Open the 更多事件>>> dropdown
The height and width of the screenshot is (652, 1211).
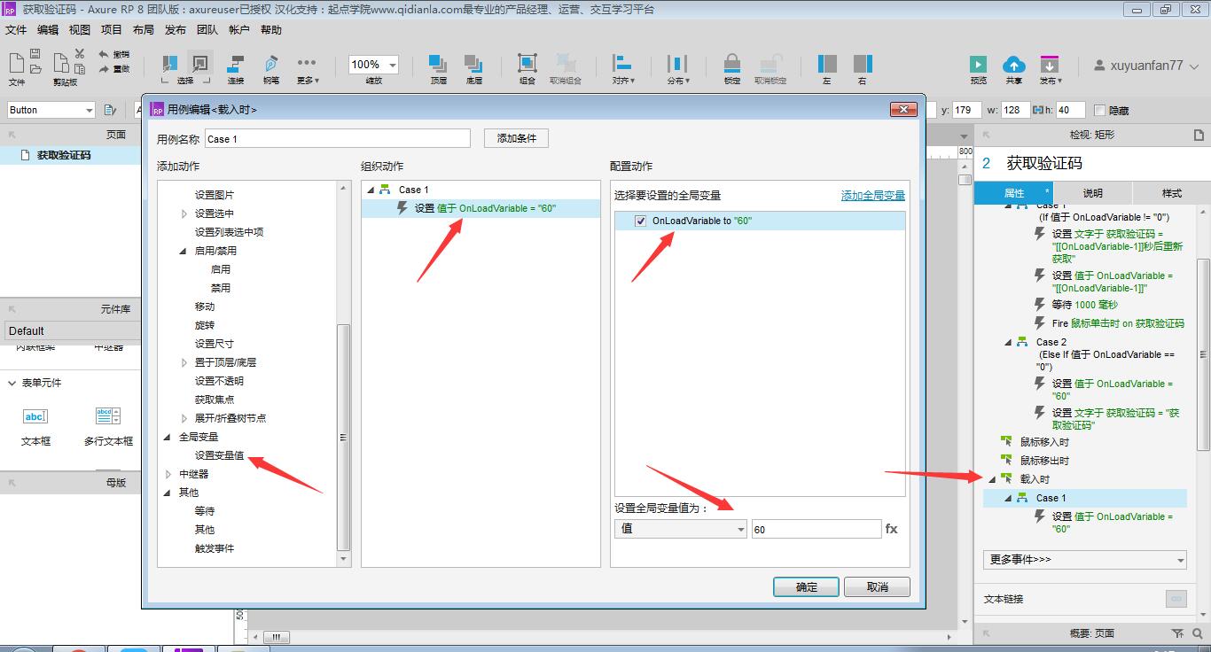point(1084,560)
